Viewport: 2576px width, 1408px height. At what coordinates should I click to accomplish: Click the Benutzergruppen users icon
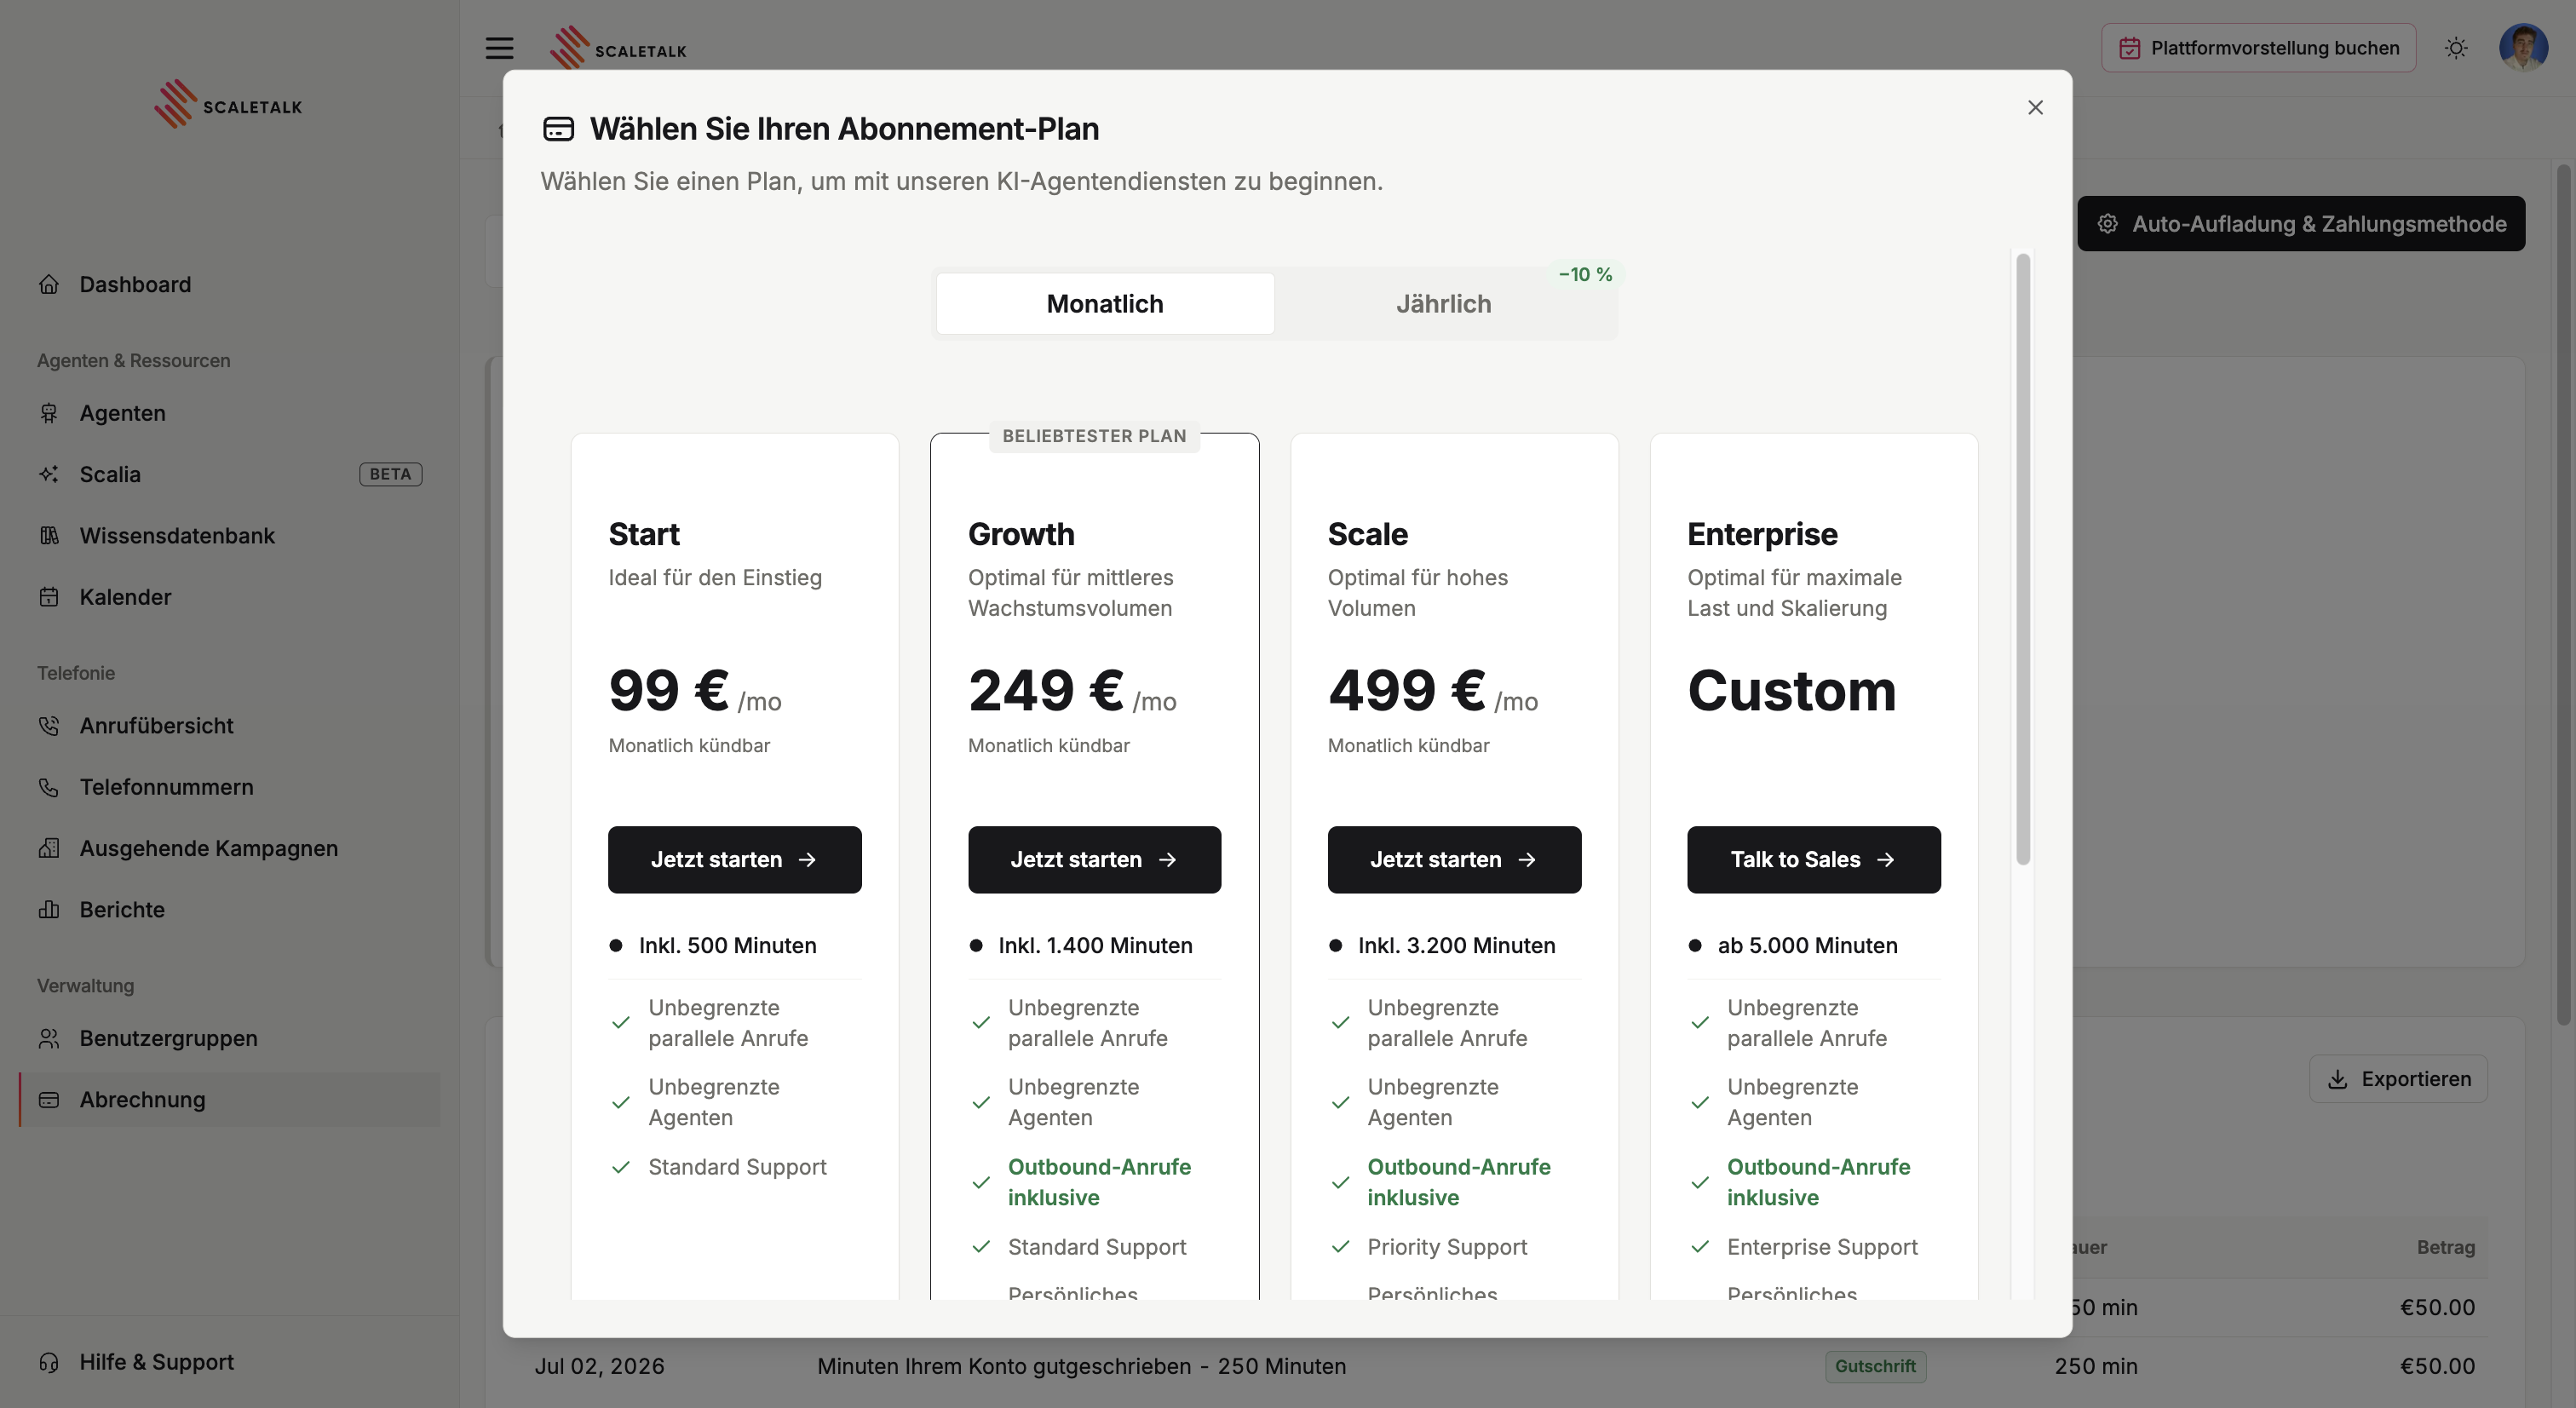(x=49, y=1038)
